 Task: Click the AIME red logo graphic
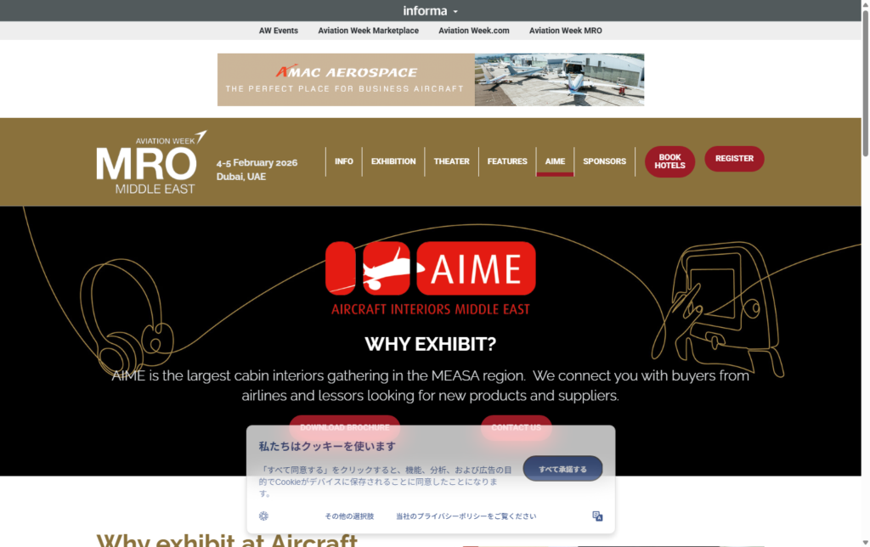[x=431, y=269]
